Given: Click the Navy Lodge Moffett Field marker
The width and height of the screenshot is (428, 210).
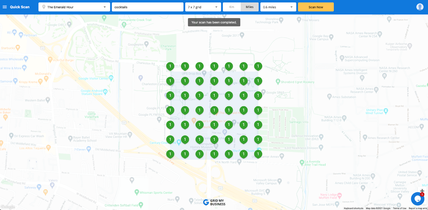Looking at the screenshot, I should coord(339,196).
